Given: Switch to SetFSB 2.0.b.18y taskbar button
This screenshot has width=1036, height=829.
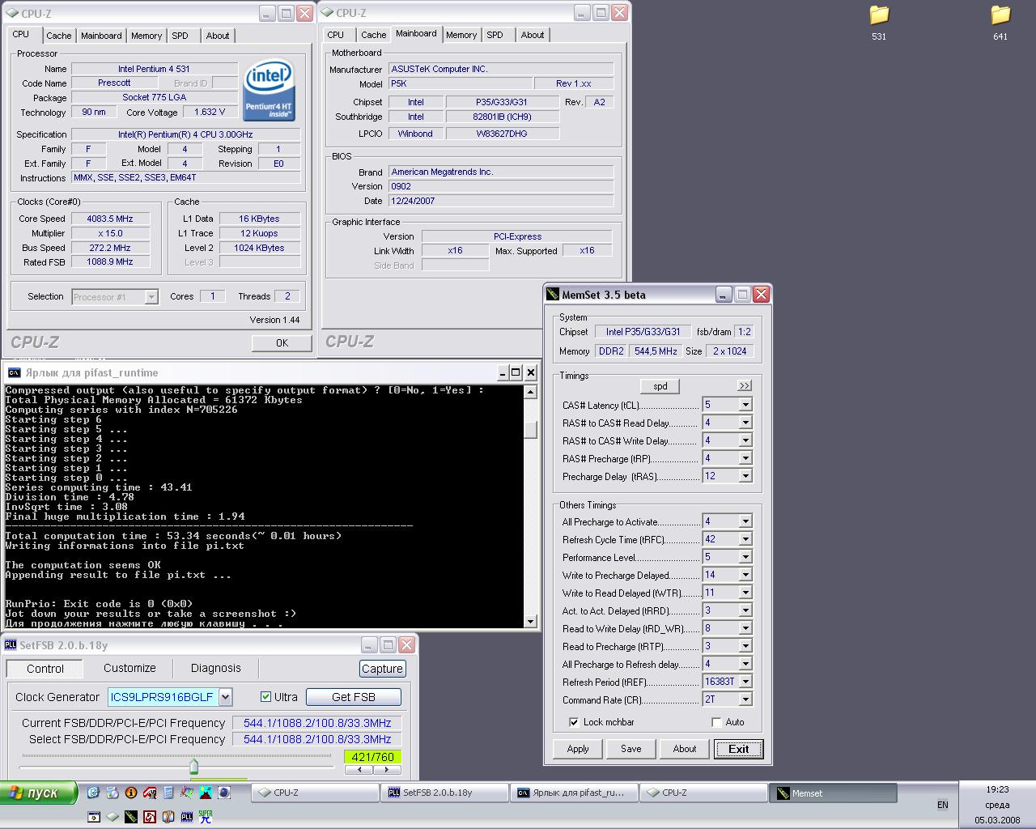Looking at the screenshot, I should pyautogui.click(x=444, y=793).
